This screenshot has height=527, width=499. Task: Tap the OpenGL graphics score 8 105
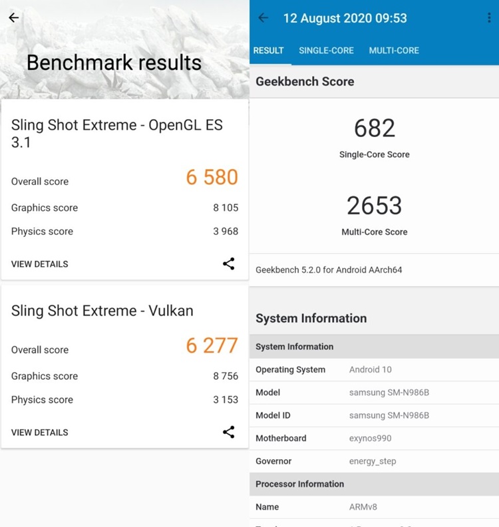point(226,208)
